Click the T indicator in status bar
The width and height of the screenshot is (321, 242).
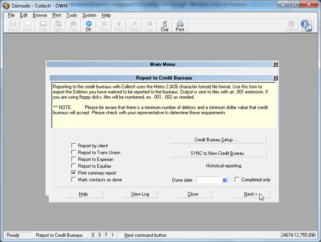pos(106,235)
